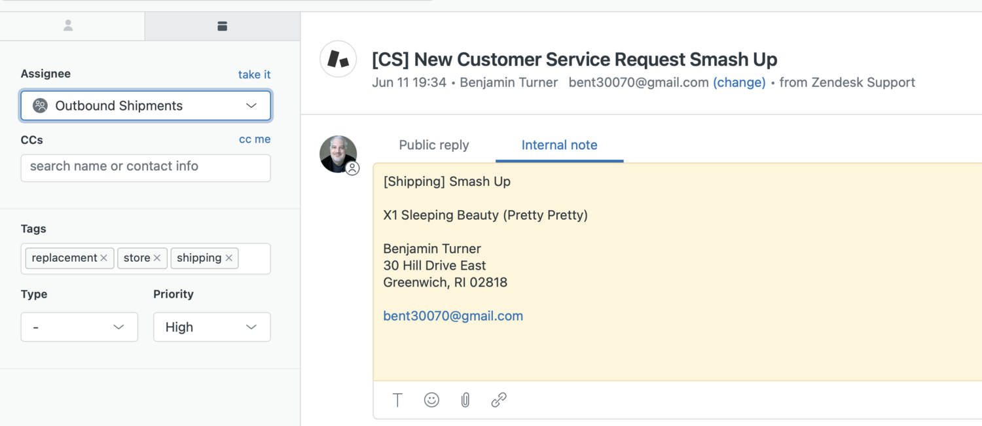The height and width of the screenshot is (426, 982).
Task: Open the ticket details panel icon
Action: [222, 26]
